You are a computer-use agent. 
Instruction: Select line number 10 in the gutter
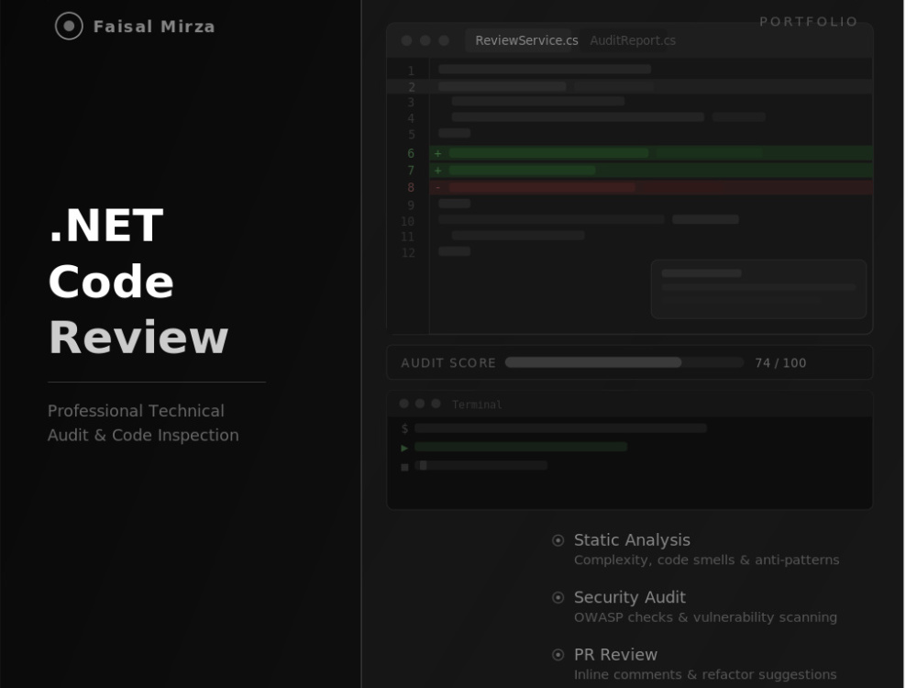coord(408,221)
